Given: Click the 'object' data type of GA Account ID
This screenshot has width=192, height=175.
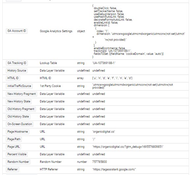Looking at the screenshot, I should [81, 31].
